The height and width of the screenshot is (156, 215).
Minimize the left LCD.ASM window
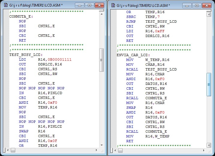[79, 5]
